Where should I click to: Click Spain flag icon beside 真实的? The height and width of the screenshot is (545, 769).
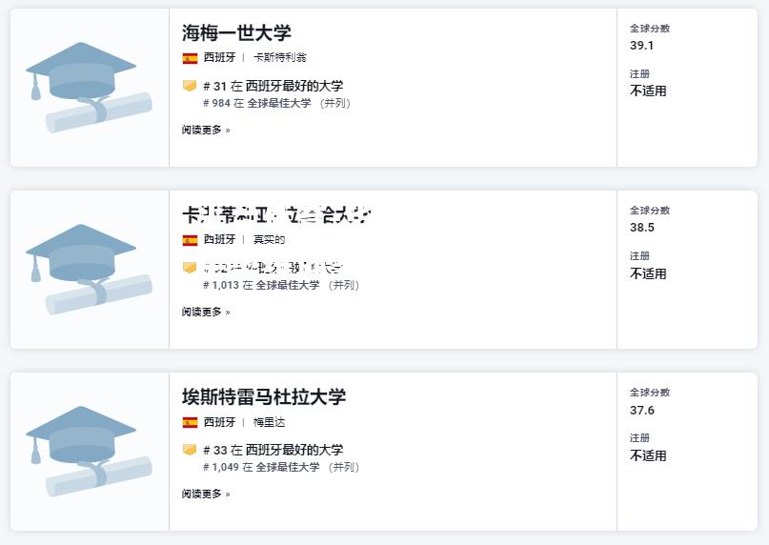[x=190, y=240]
